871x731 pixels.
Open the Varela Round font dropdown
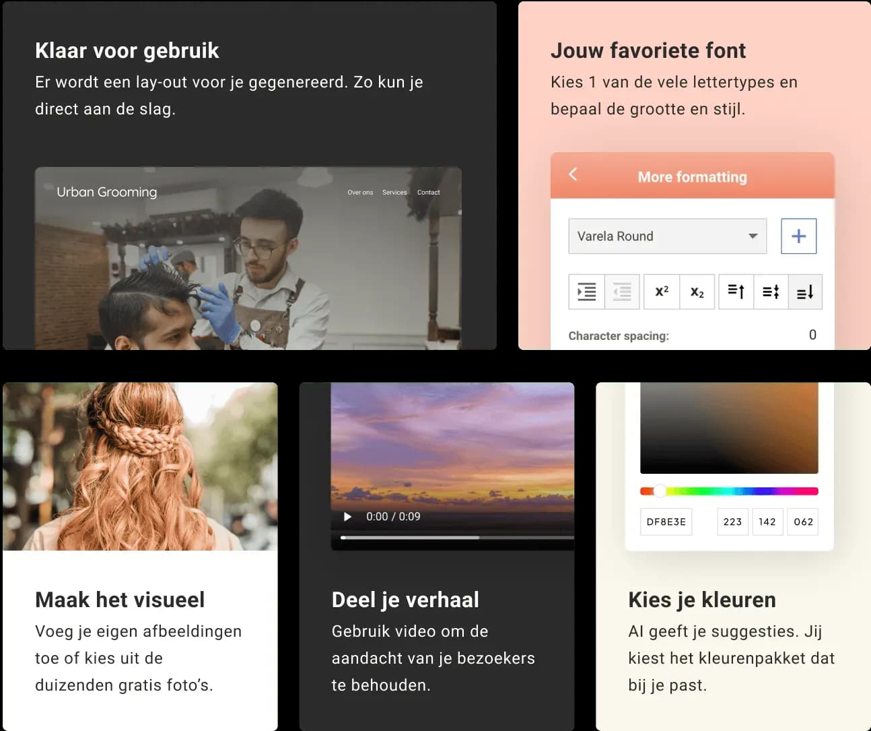click(667, 236)
